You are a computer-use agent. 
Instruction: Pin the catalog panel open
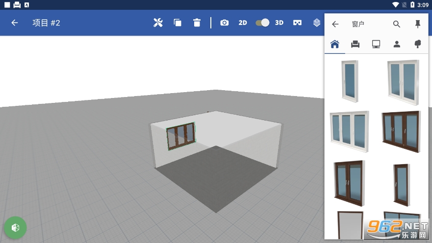click(x=418, y=24)
